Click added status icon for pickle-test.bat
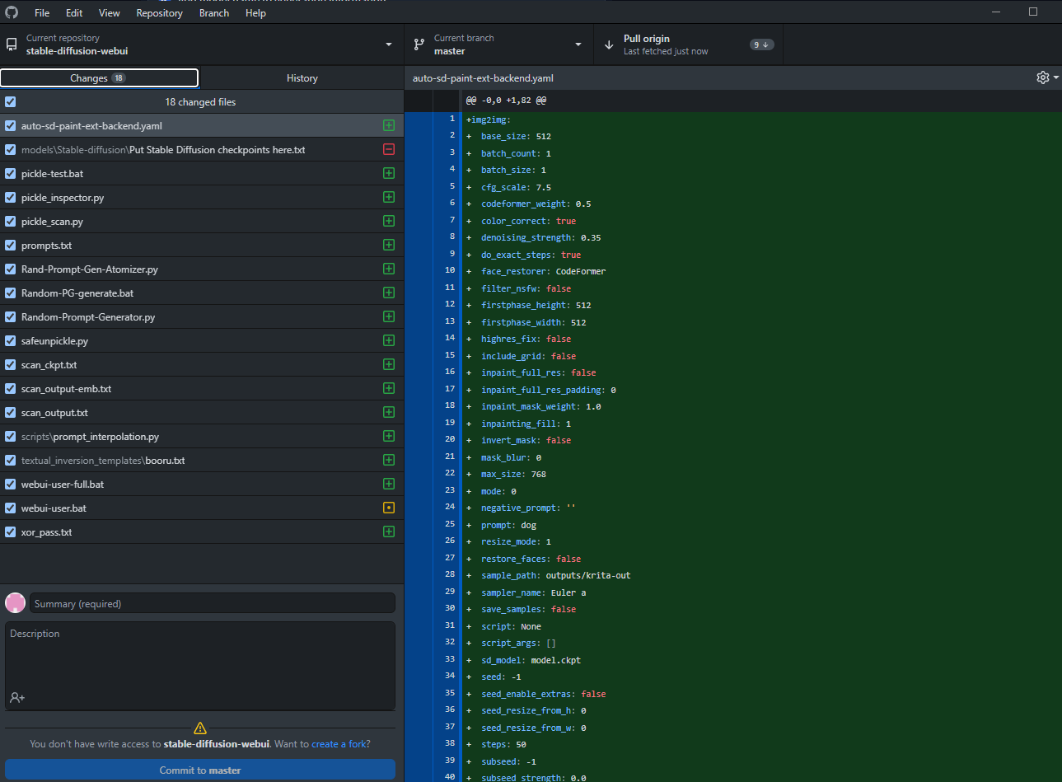Viewport: 1062px width, 782px height. 389,174
